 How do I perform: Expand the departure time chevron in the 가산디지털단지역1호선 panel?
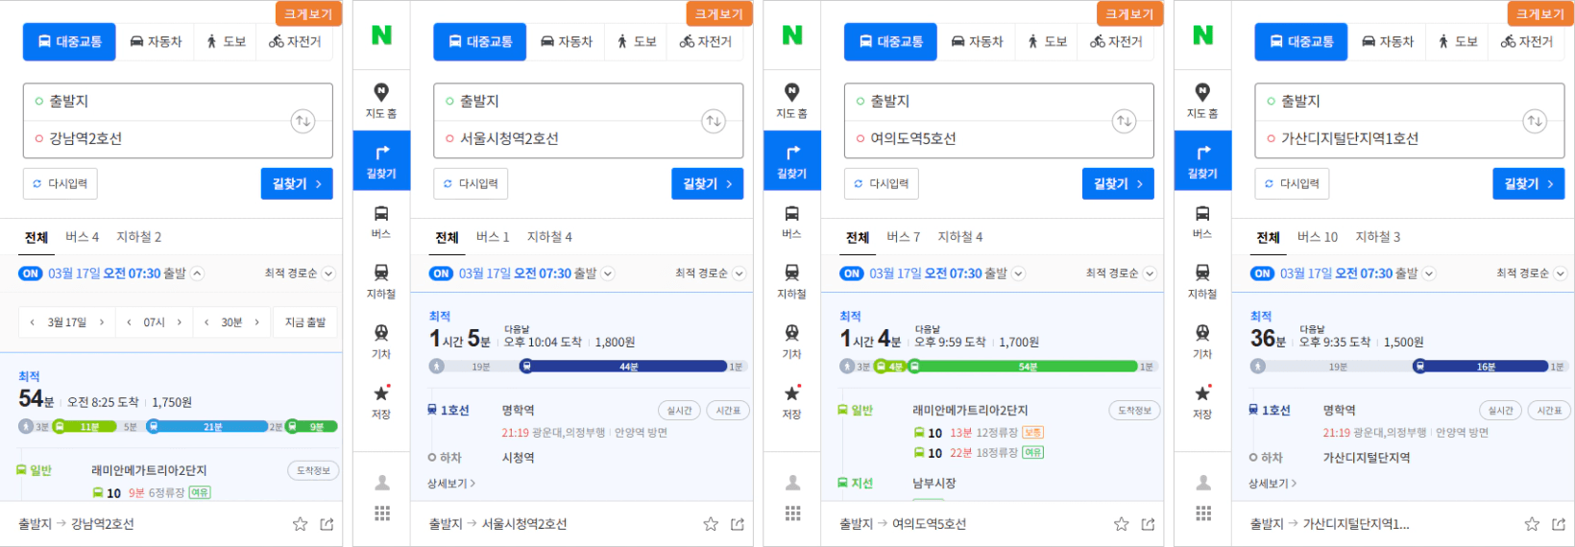coord(1429,273)
